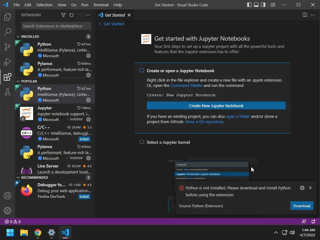Open the manage gear for installed Pylance extension
The width and height of the screenshot is (320, 240).
88,75
